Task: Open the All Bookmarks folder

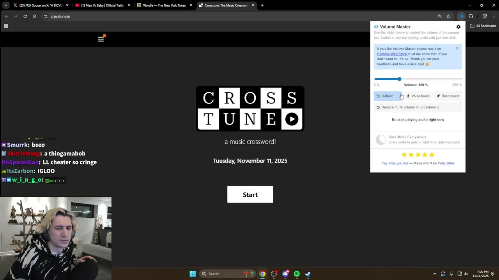Action: click(483, 26)
